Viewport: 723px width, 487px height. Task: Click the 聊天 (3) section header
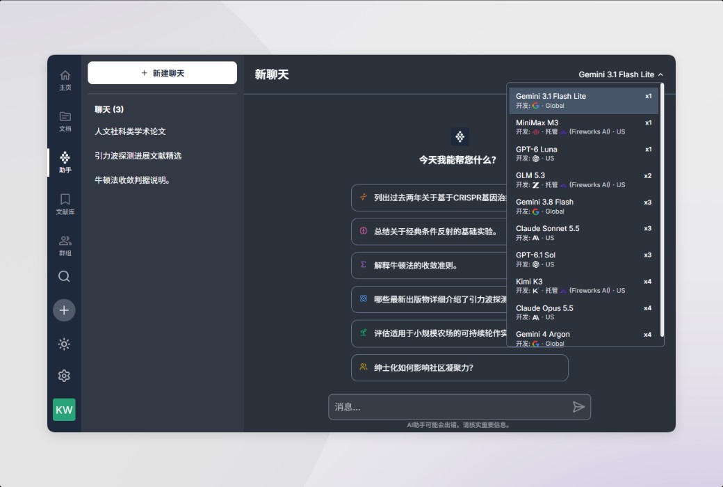coord(109,109)
